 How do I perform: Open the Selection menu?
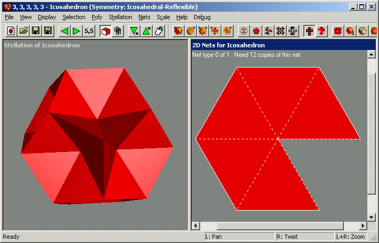tap(74, 17)
